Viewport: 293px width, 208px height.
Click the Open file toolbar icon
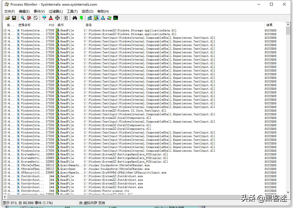coord(8,18)
